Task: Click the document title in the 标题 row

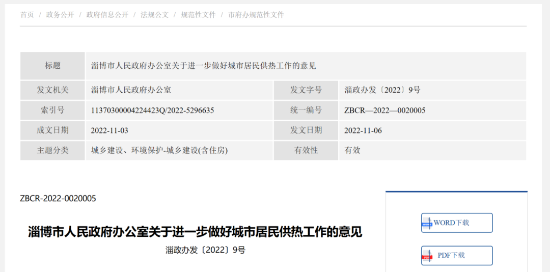Action: [204, 66]
